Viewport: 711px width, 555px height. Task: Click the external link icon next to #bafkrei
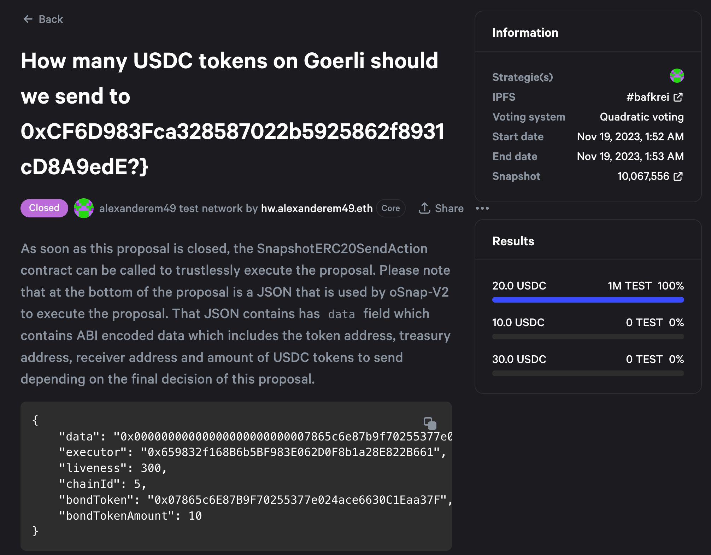coord(678,97)
